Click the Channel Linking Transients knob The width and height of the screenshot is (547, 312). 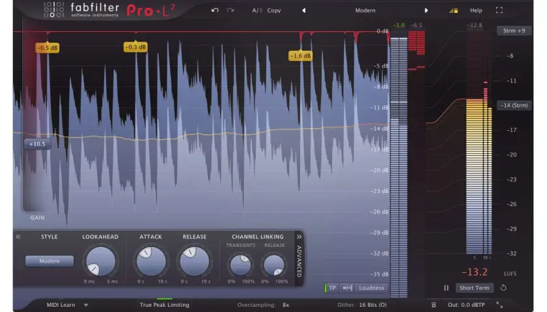tap(240, 265)
